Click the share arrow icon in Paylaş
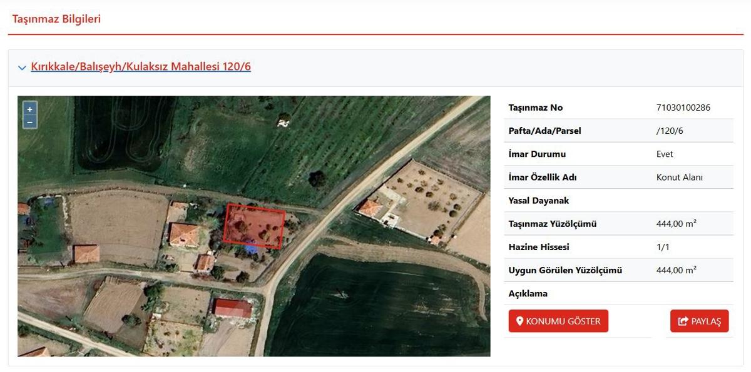 click(x=683, y=321)
